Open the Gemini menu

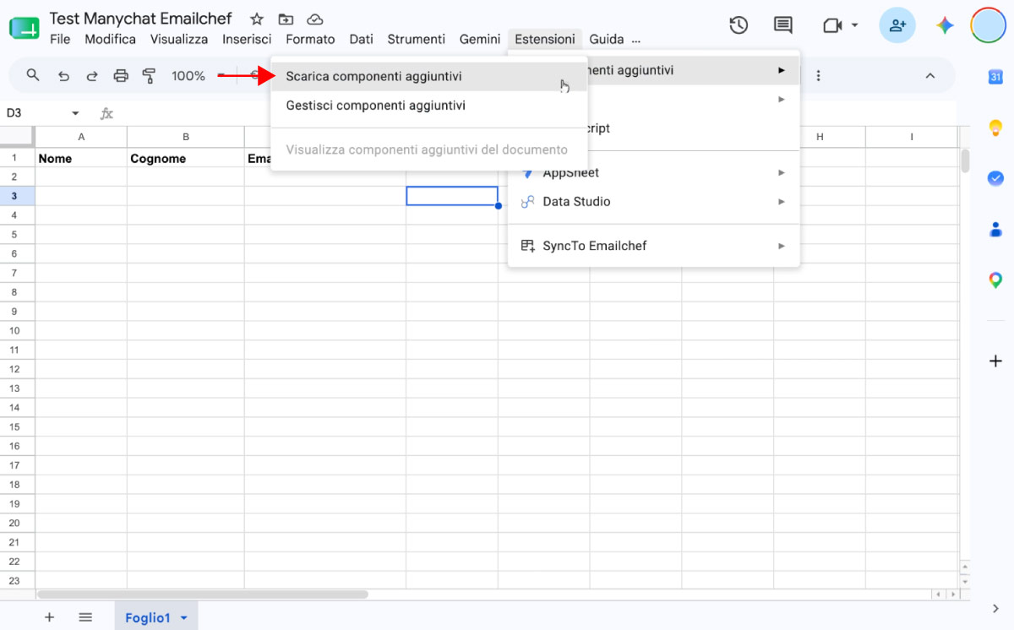(480, 39)
